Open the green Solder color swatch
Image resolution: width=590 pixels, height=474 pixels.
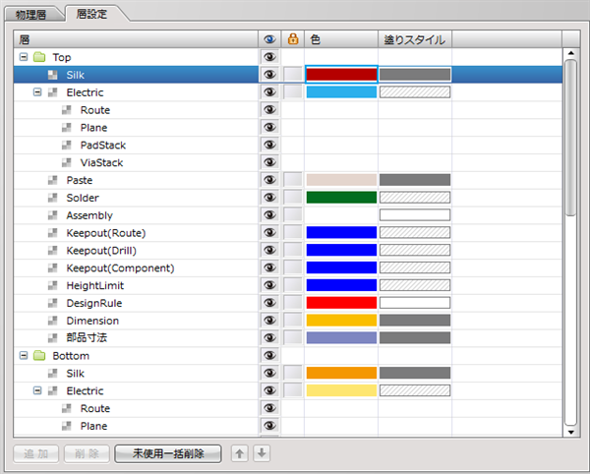tap(341, 198)
